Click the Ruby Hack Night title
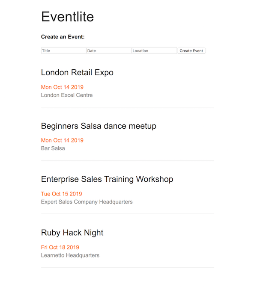This screenshot has width=257, height=290. pos(72,233)
